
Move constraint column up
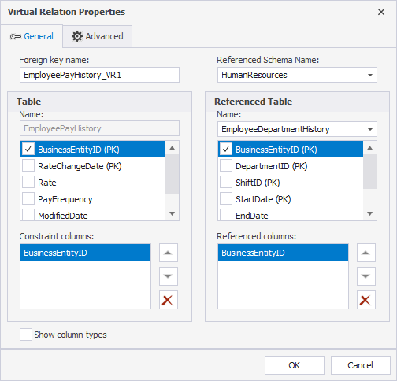coord(169,253)
